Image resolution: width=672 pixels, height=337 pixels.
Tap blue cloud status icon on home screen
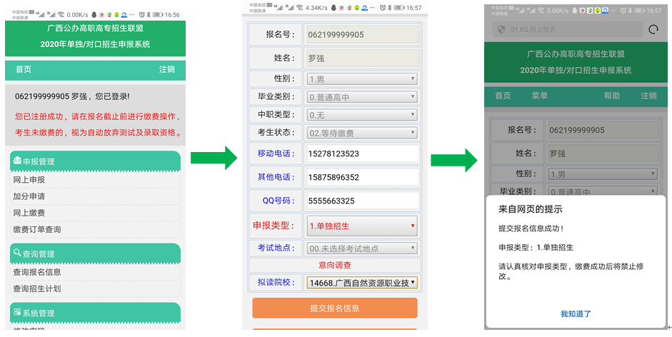pos(124,14)
